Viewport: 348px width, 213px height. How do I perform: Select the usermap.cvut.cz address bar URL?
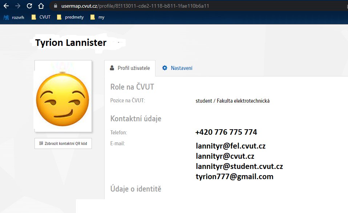[135, 6]
